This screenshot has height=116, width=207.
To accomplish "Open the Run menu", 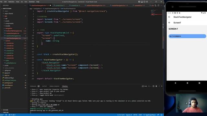I will coord(26,2).
